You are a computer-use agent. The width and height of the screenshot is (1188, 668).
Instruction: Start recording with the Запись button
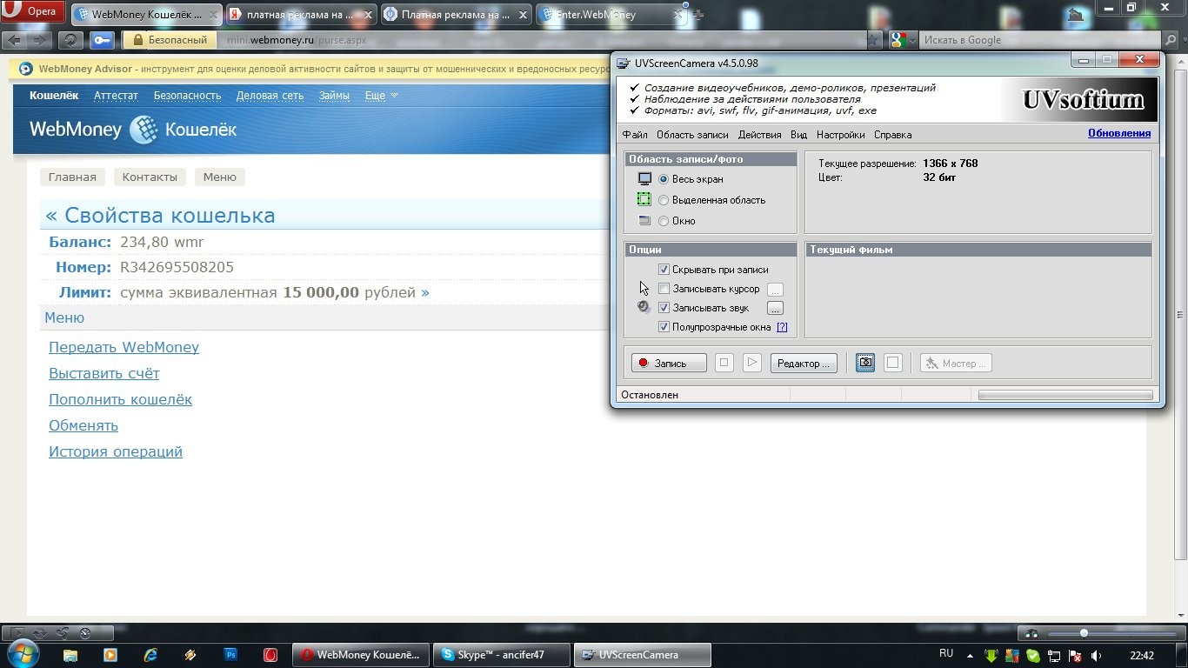[669, 364]
